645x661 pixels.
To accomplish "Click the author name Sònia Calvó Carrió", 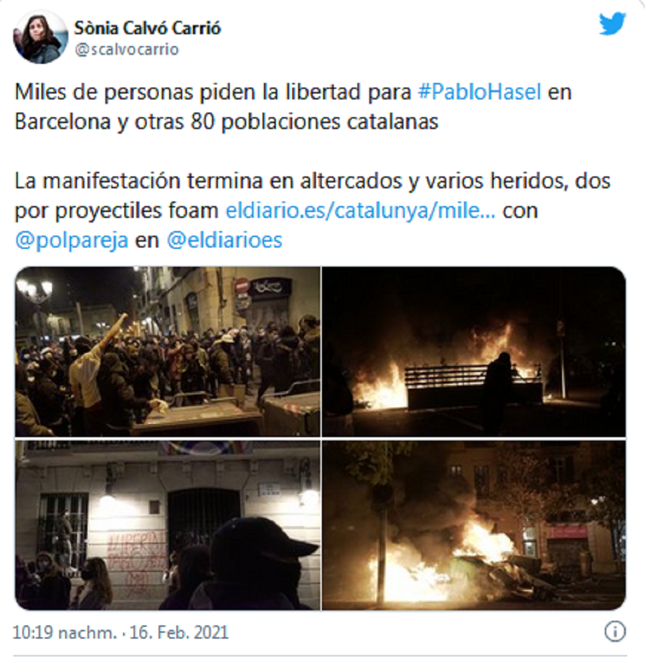I will coord(147,28).
